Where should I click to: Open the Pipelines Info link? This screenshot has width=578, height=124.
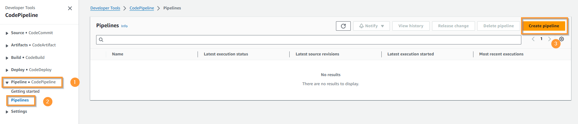tap(124, 26)
